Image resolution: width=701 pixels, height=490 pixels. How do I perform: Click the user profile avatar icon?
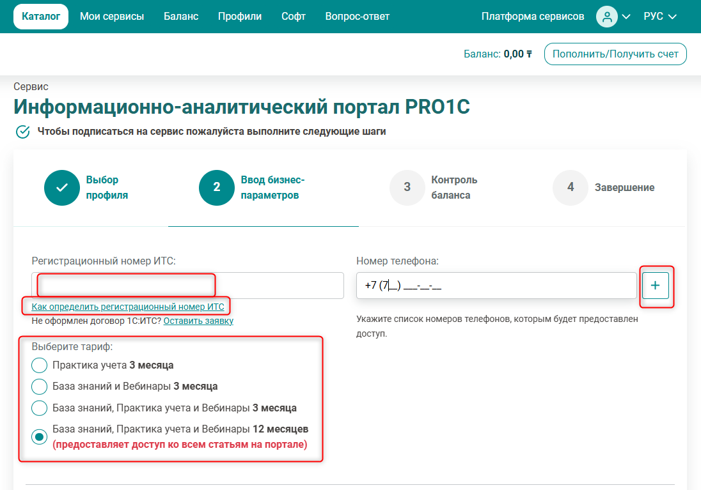606,17
